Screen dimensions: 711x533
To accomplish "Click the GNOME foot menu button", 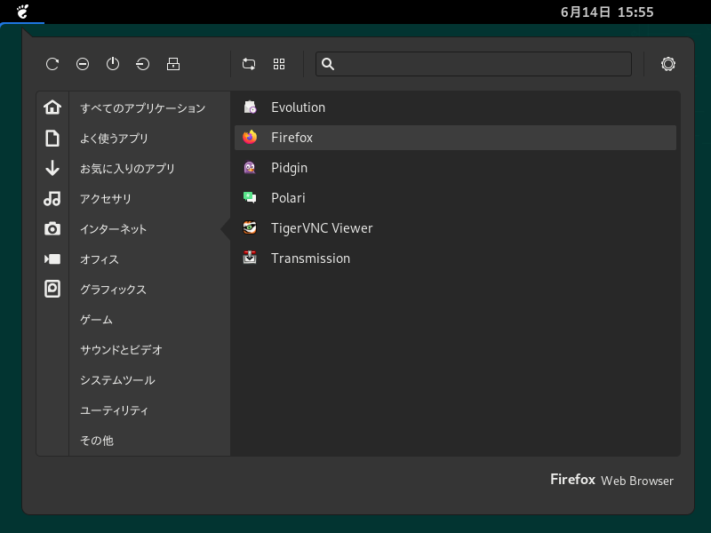I will pos(22,12).
